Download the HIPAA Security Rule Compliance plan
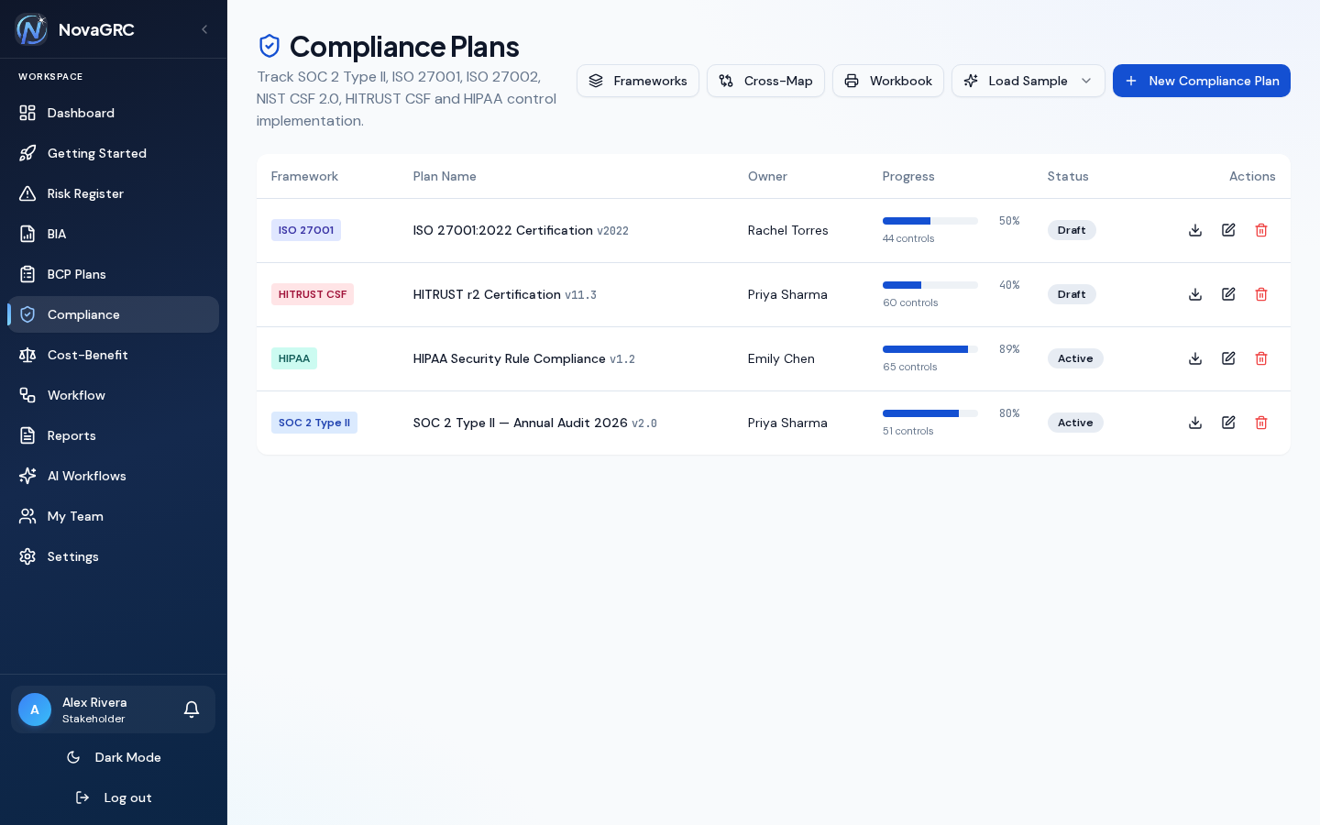Image resolution: width=1320 pixels, height=825 pixels. [1195, 358]
